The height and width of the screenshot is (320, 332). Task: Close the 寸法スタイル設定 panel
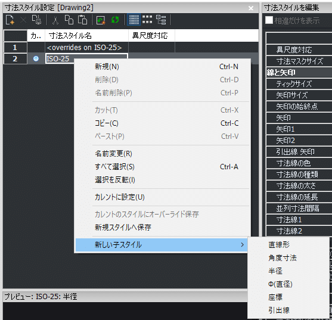tap(251, 8)
